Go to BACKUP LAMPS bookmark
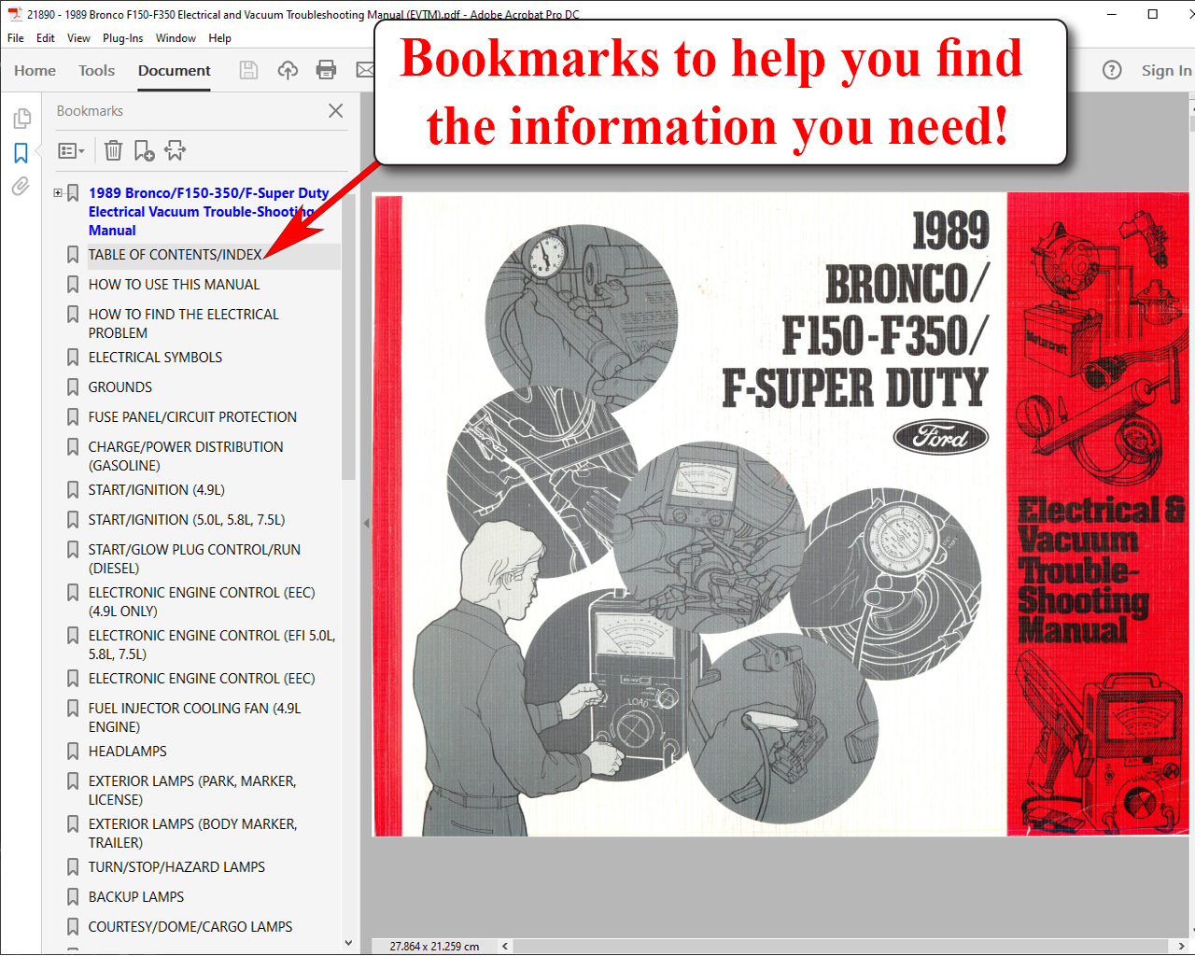This screenshot has width=1195, height=956. (x=136, y=897)
